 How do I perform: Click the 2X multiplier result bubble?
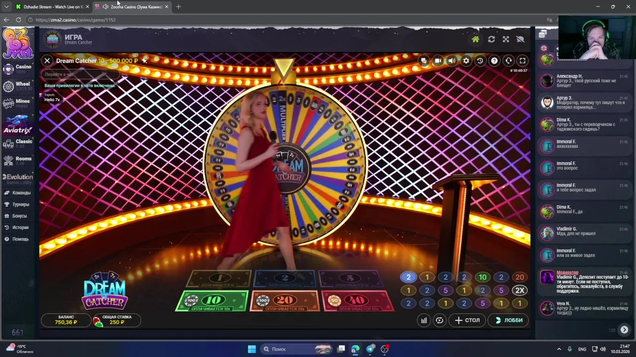click(x=520, y=291)
